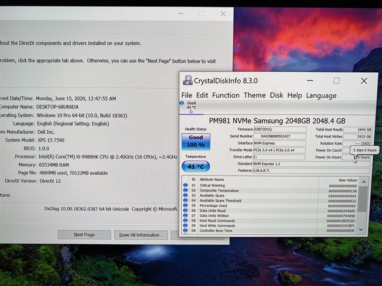
Task: Click the Firmware field EXB72D1Q
Action: pos(280,129)
